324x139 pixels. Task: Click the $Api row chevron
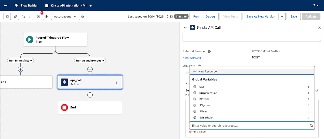(308, 87)
